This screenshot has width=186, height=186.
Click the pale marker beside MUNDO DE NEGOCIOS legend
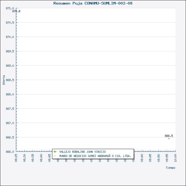coord(55,156)
